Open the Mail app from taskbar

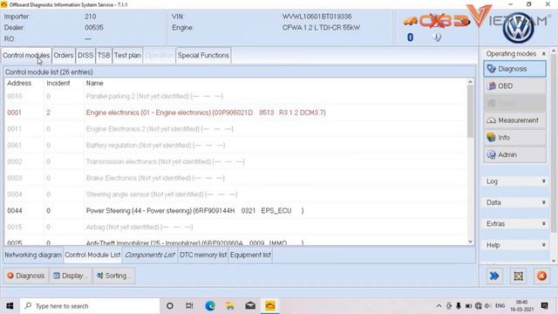tap(250, 306)
